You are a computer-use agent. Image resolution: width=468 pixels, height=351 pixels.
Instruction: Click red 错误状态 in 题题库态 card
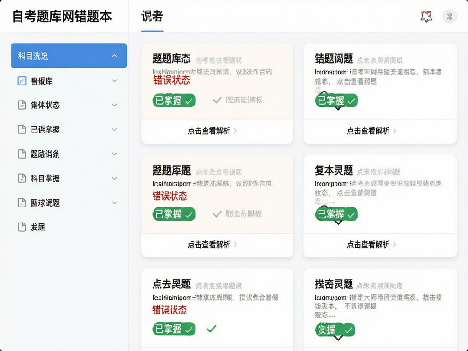[172, 80]
